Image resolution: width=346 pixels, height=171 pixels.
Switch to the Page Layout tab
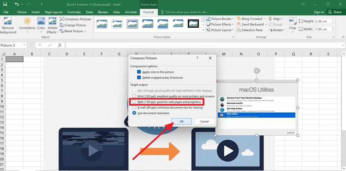coord(54,12)
